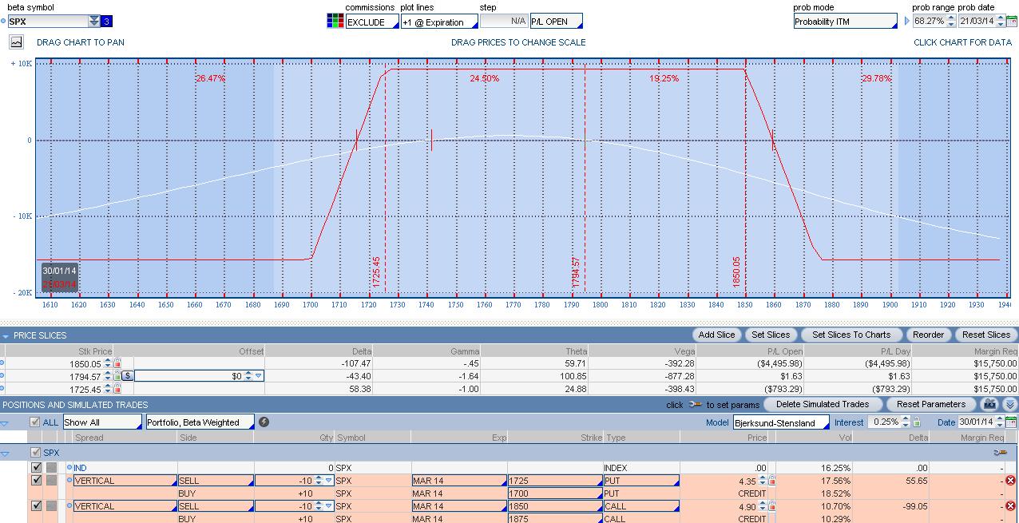Uncheck the 1725 PUT vertical checkbox
Screen dimensions: 1019x523
click(x=36, y=481)
